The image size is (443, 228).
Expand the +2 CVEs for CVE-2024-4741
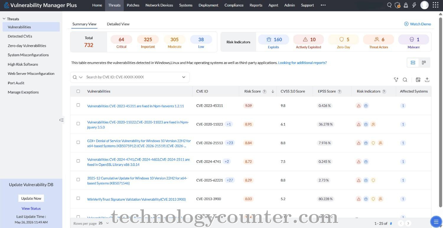[x=227, y=161]
